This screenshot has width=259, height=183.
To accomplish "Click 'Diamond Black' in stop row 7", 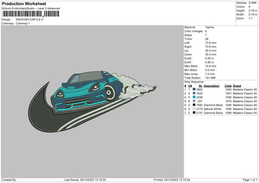I will (213, 113).
